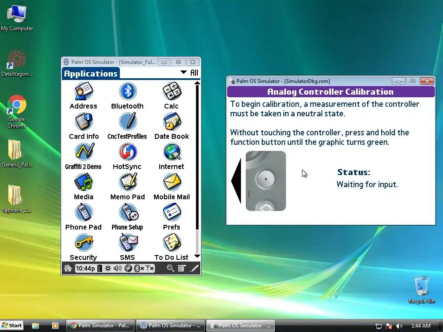Open the Start menu
The width and height of the screenshot is (443, 332).
tap(12, 326)
